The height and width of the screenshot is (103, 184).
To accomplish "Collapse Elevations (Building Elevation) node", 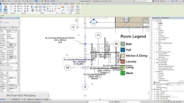I will [155, 43].
